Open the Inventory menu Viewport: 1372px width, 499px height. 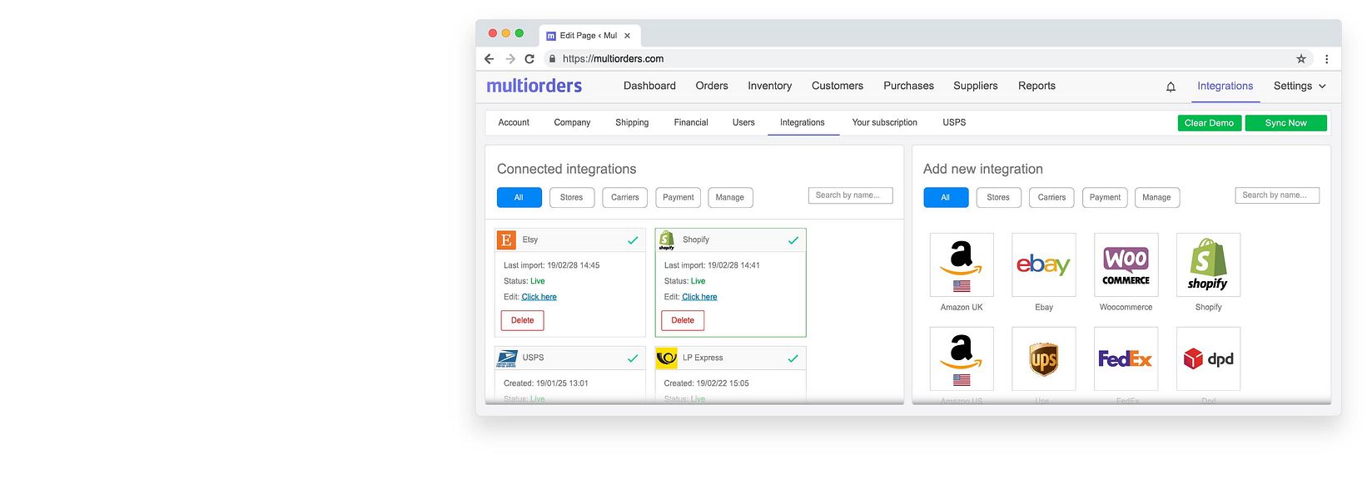tap(769, 86)
